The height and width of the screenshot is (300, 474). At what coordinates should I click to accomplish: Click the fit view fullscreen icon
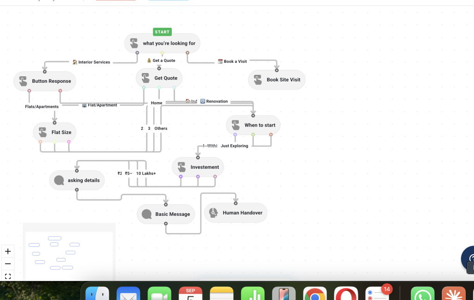click(8, 276)
